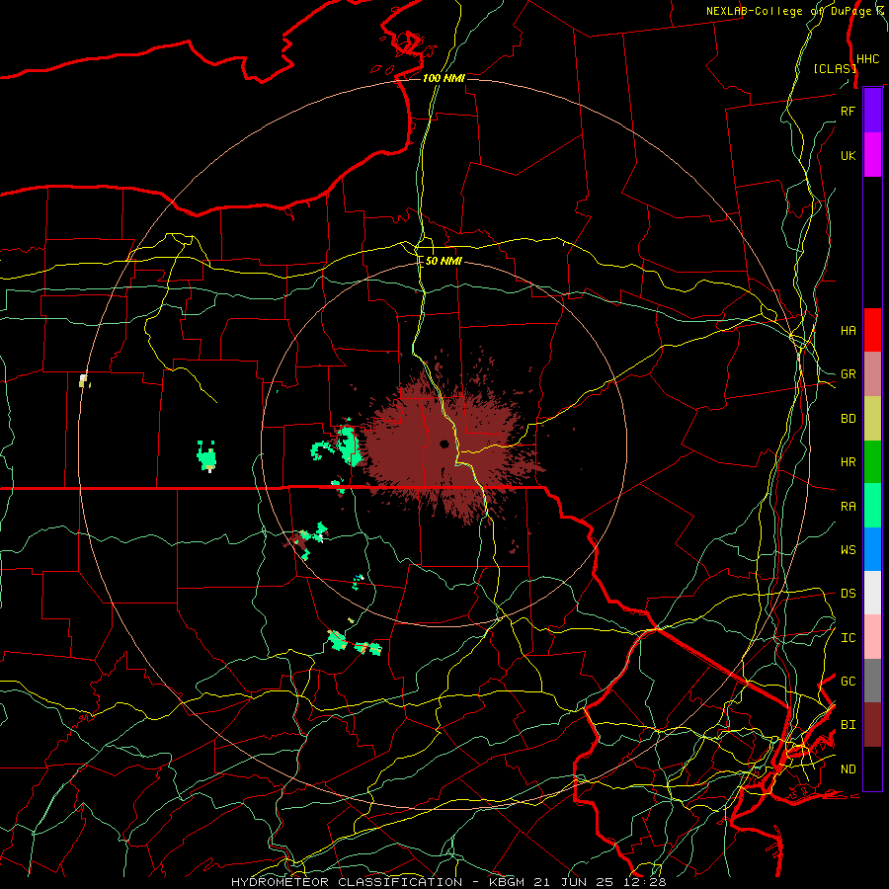Click the BI legend label
Screen dimensions: 889x889
click(848, 725)
